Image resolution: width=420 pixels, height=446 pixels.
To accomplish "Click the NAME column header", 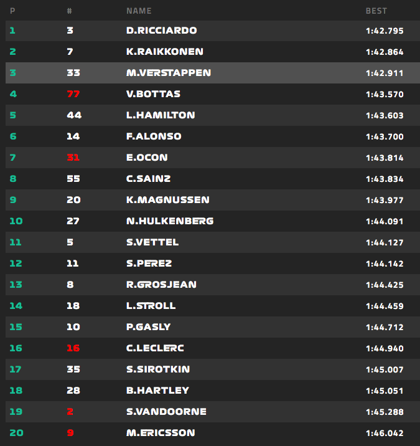I will 138,11.
